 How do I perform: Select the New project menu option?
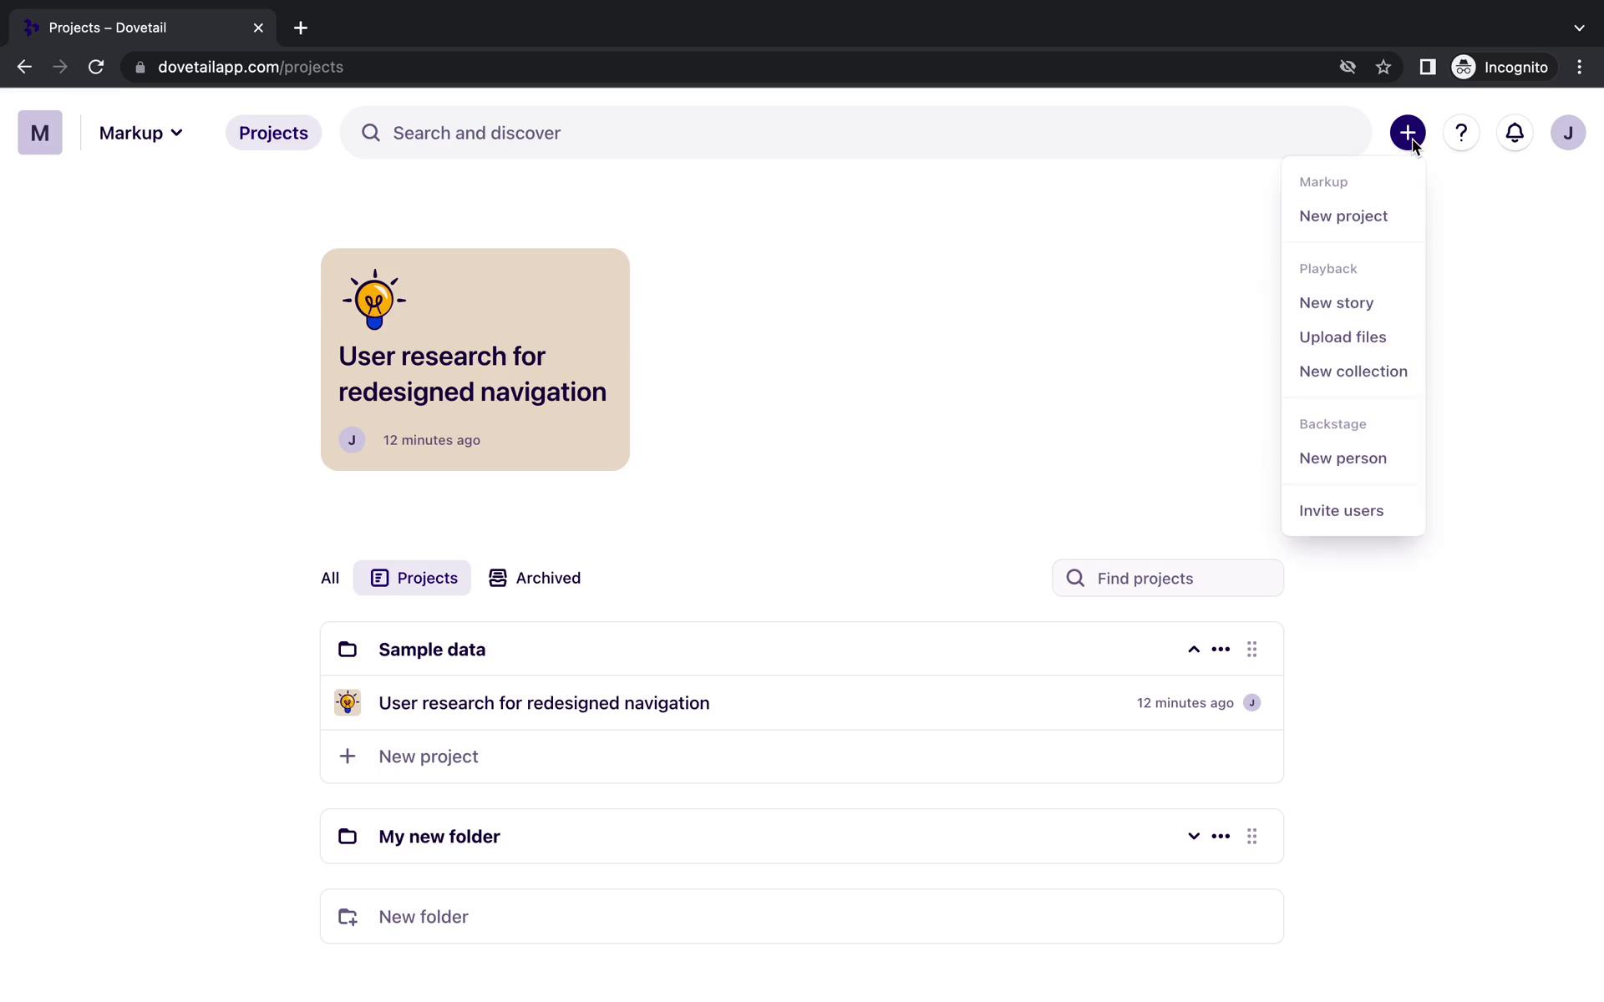pos(1344,216)
